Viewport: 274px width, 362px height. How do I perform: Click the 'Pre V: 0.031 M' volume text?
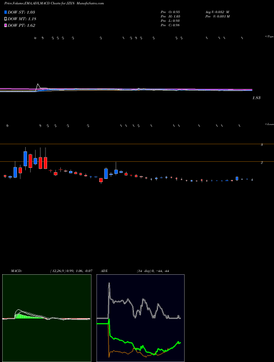217,16
